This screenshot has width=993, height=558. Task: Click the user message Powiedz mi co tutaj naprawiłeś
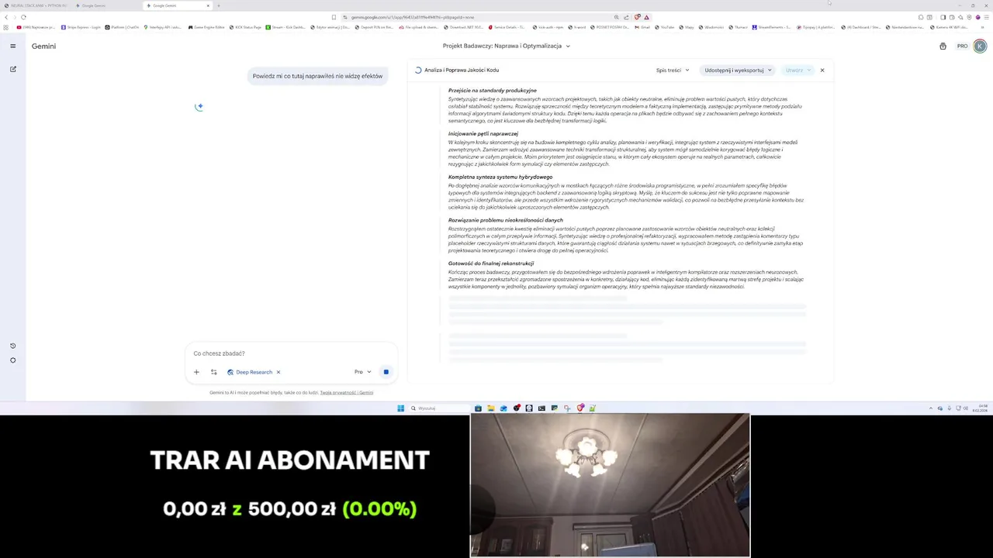pyautogui.click(x=317, y=76)
